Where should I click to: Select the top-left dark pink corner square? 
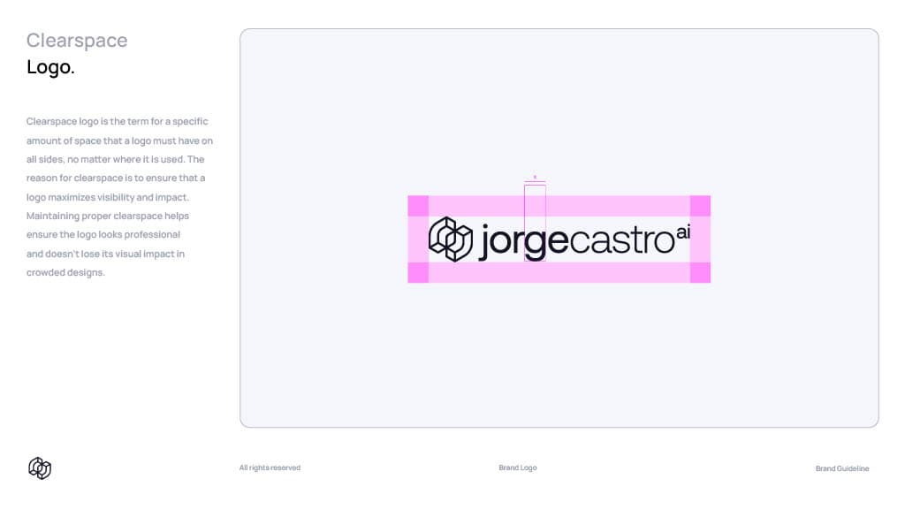click(418, 206)
